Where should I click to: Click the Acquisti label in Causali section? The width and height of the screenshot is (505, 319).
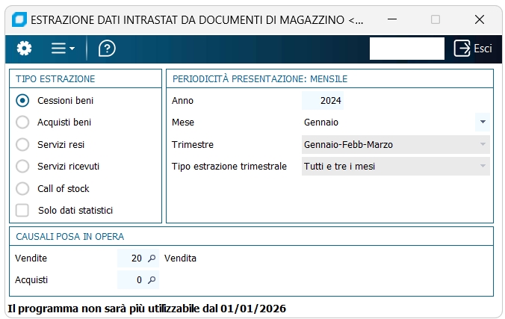coord(31,279)
